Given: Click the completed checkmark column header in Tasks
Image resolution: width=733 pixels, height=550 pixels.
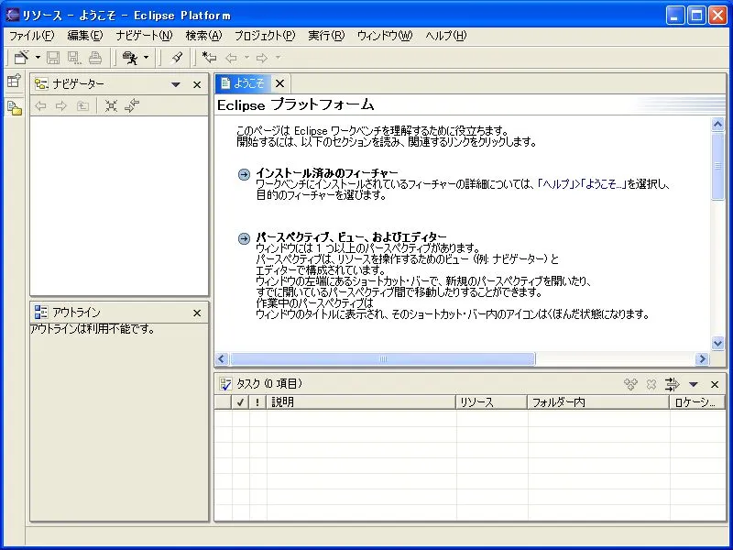Looking at the screenshot, I should point(240,401).
